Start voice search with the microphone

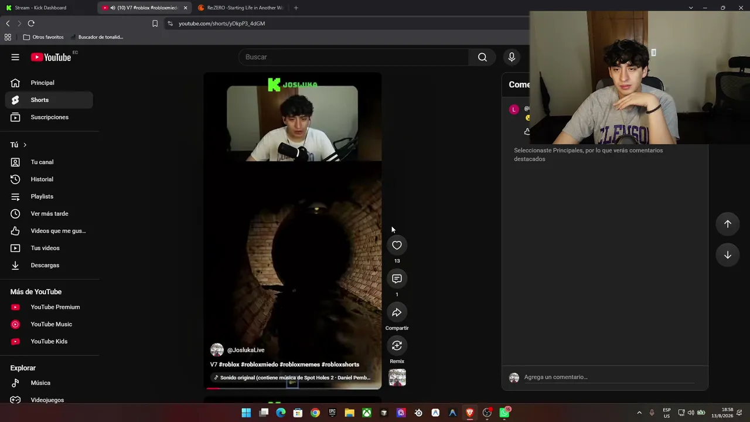(512, 57)
